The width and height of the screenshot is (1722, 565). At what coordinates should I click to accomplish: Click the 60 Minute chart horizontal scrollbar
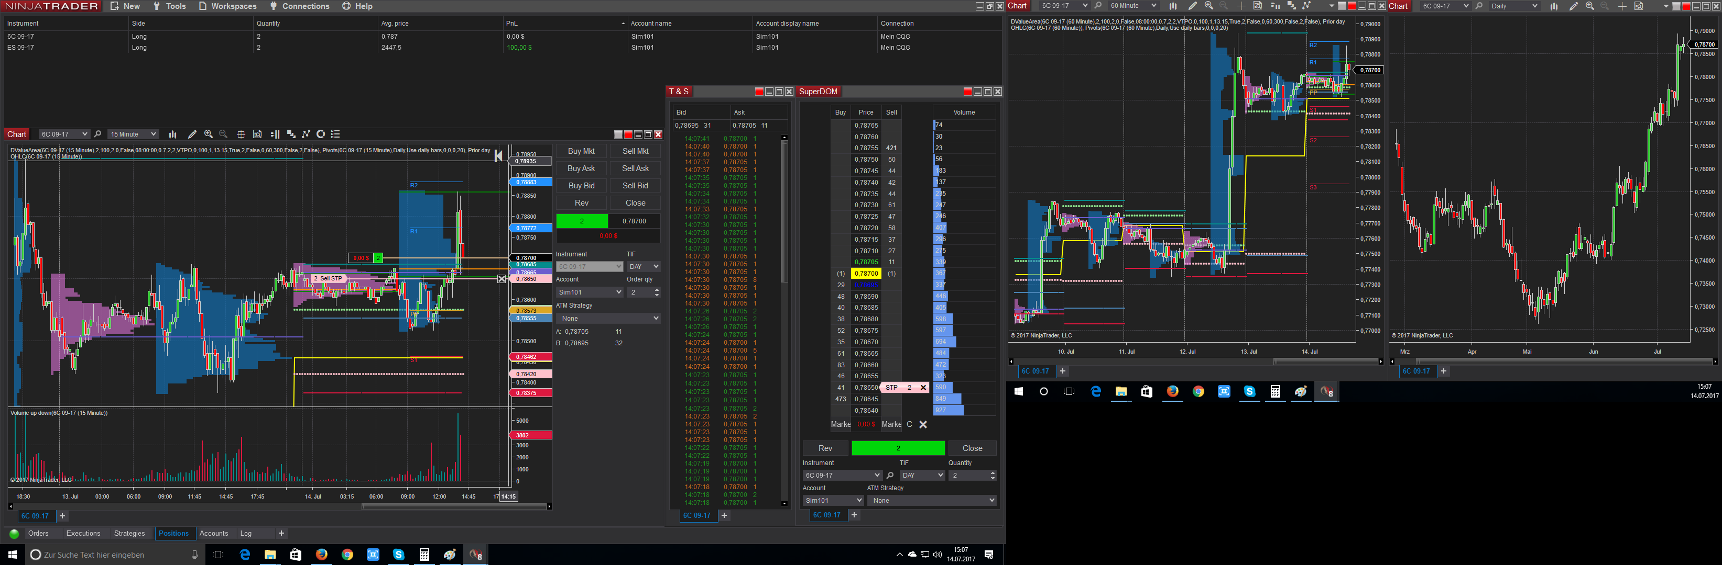tap(1326, 361)
